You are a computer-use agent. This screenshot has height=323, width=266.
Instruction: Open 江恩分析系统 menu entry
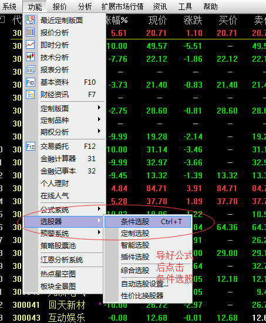63,259
